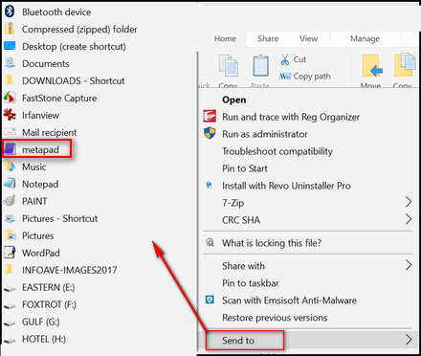Image resolution: width=421 pixels, height=356 pixels.
Task: Switch to the Share ribbon tab
Action: [x=268, y=38]
